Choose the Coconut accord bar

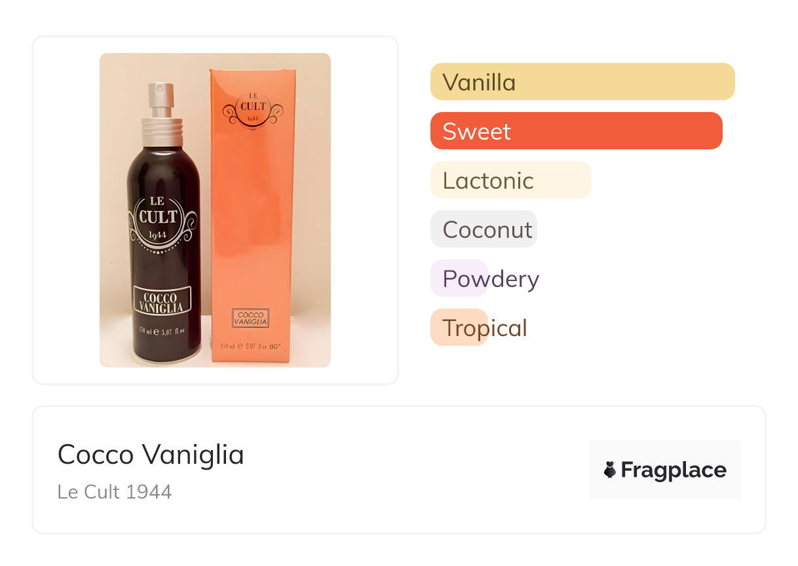click(484, 229)
